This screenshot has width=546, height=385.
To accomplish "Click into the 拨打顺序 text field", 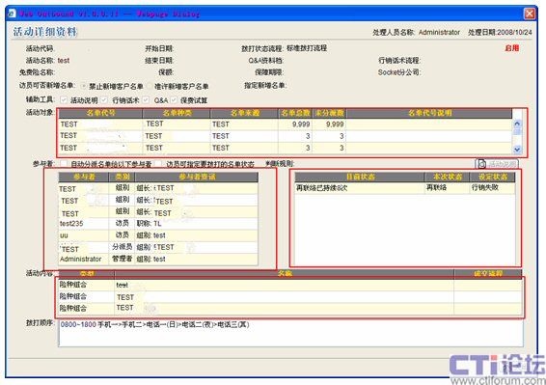I will click(290, 333).
